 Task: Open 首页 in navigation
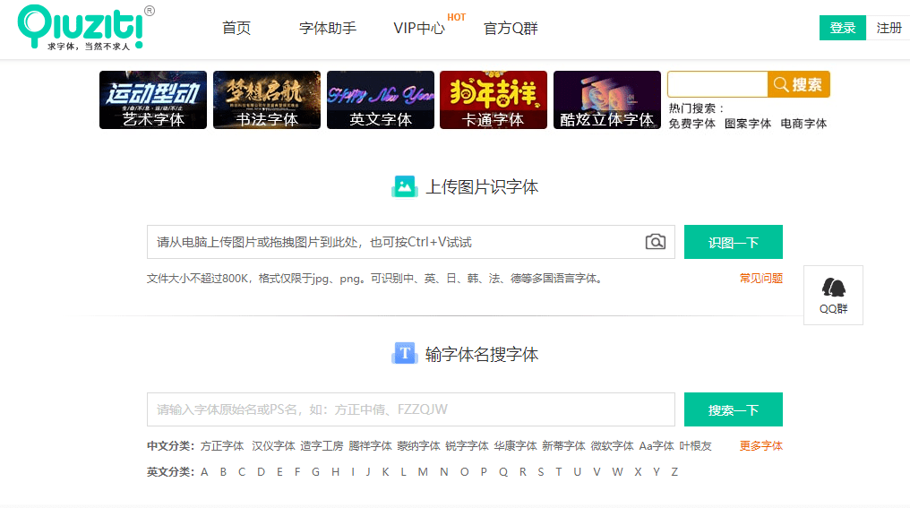(x=236, y=28)
